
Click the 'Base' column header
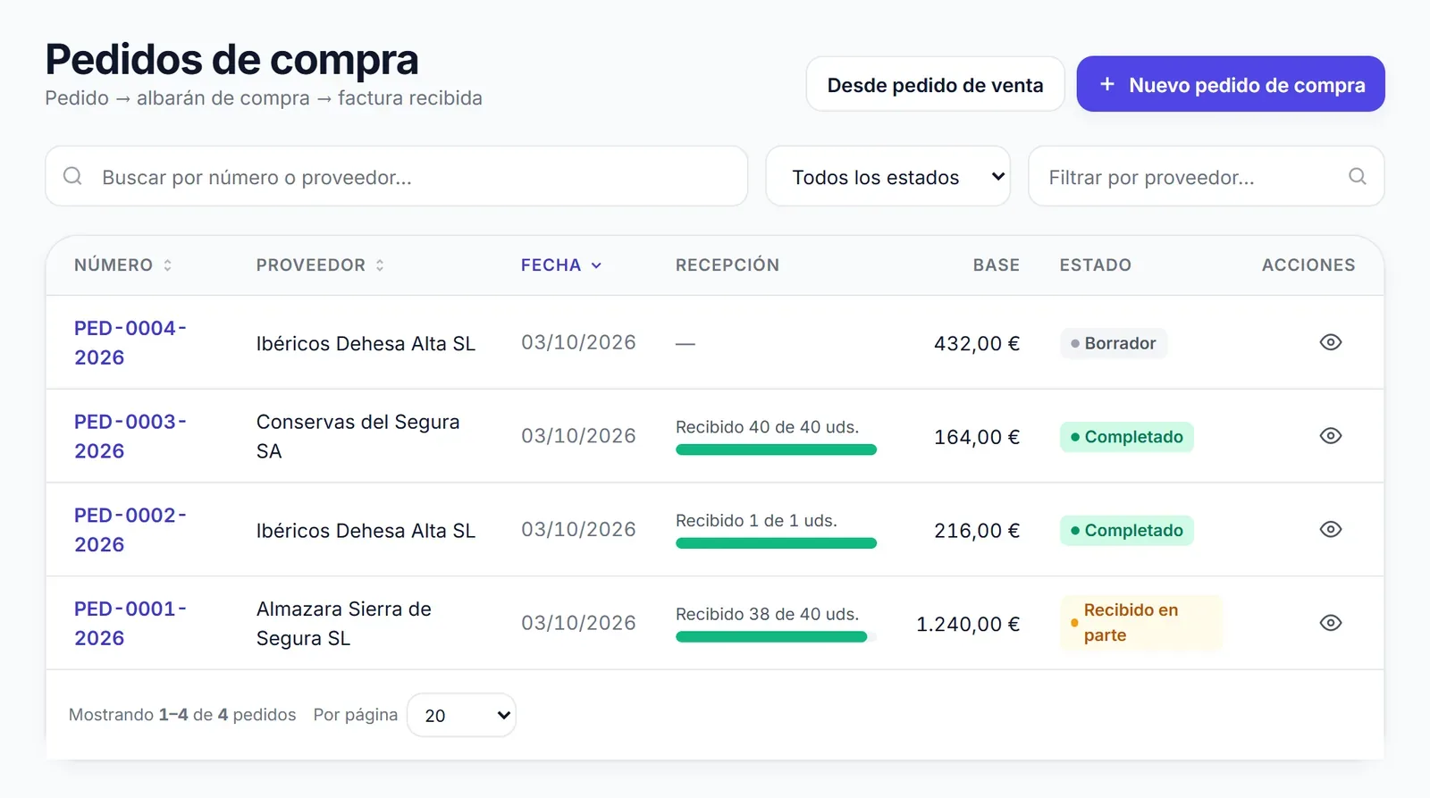(x=996, y=265)
